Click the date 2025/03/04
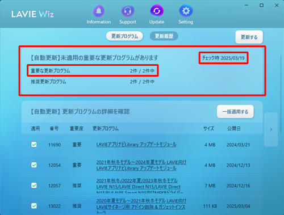This screenshot has width=284, height=215. (x=238, y=206)
